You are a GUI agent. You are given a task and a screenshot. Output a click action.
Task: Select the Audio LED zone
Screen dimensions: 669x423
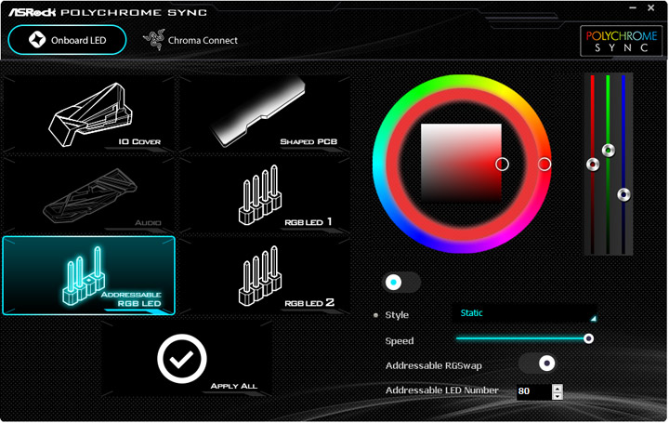click(89, 194)
